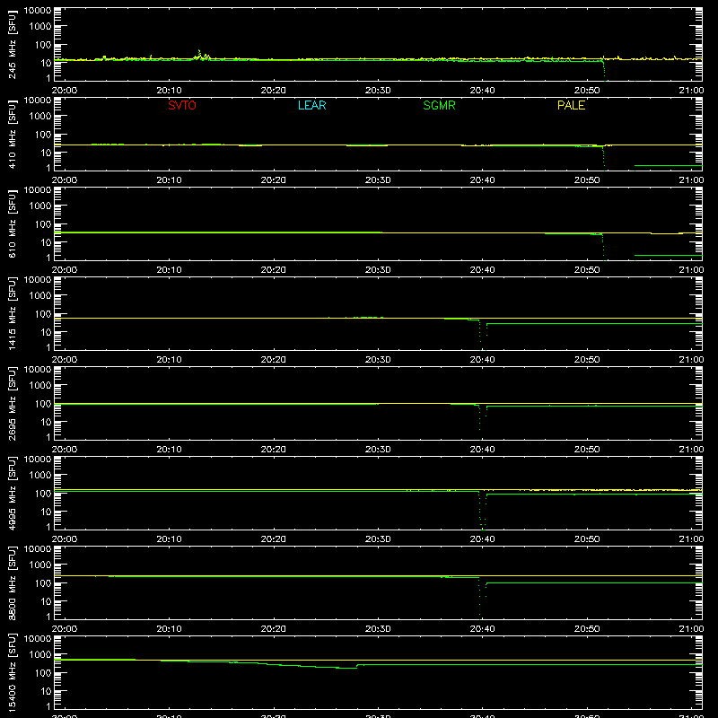Viewport: 718px width, 718px height.
Task: Click the 20:00 tick label under 610 MHz plot
Action: 65,270
